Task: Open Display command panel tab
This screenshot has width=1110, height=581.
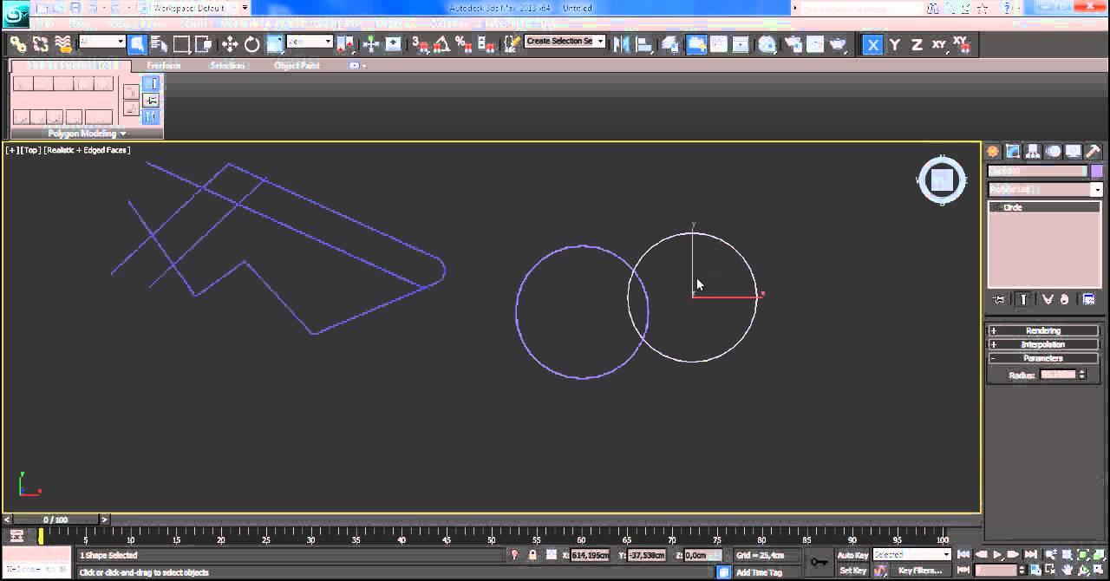Action: click(x=1074, y=152)
